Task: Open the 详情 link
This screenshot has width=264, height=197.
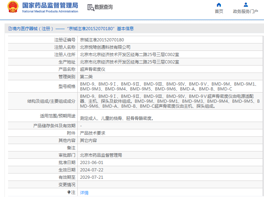Action: [84, 193]
